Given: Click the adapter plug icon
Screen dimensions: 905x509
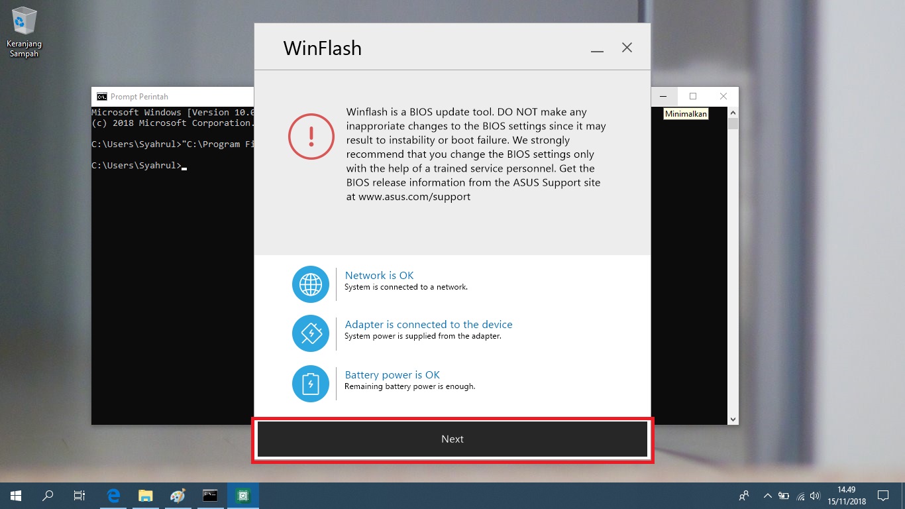Looking at the screenshot, I should (x=311, y=333).
